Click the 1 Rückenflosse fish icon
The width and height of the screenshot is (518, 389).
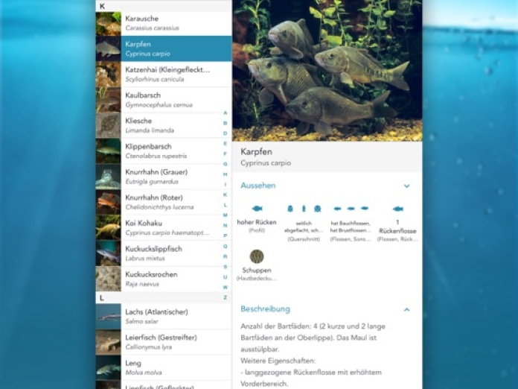pyautogui.click(x=397, y=209)
